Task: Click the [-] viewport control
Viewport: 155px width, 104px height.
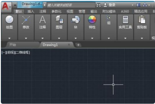Action: pos(4,52)
